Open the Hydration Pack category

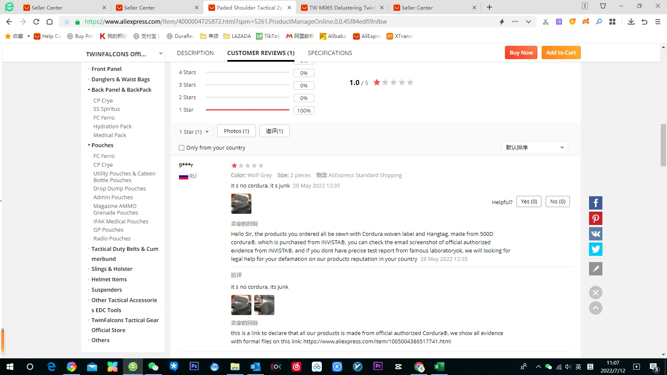pyautogui.click(x=113, y=126)
